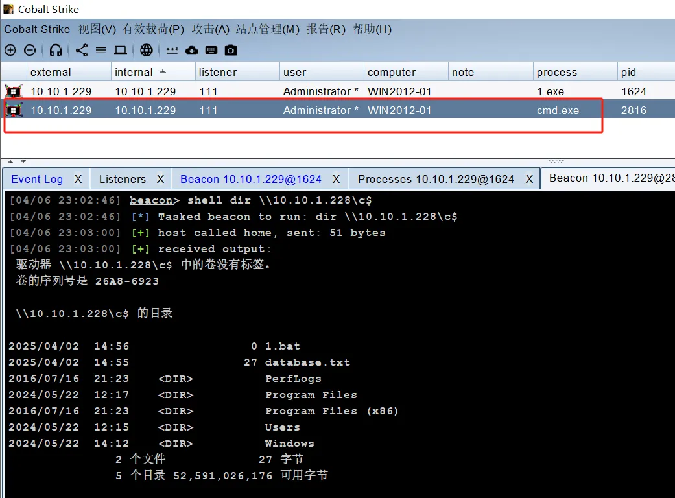Click Administrator * in the 1.exe row
Screen dimensions: 675x498
point(321,91)
